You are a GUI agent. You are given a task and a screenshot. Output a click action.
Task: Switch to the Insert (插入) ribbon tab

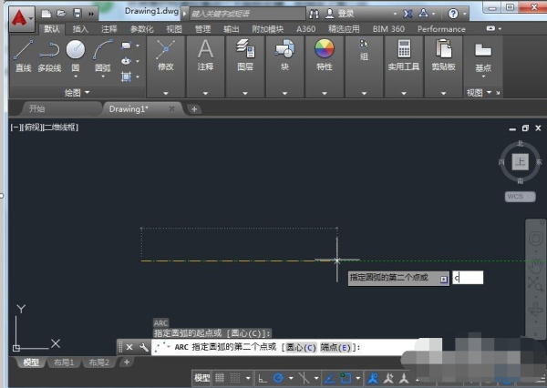(x=80, y=28)
